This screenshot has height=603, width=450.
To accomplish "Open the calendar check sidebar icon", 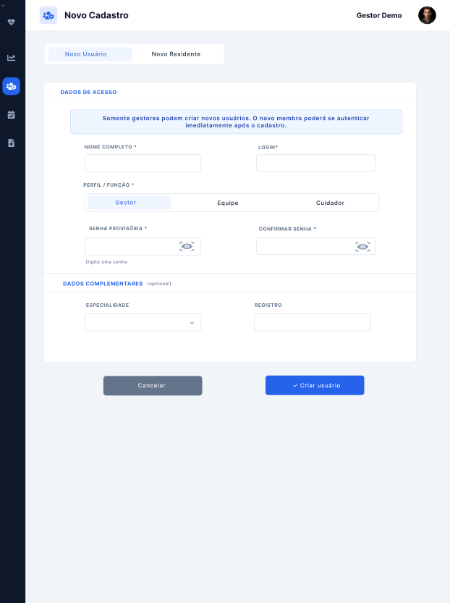I will pos(11,114).
